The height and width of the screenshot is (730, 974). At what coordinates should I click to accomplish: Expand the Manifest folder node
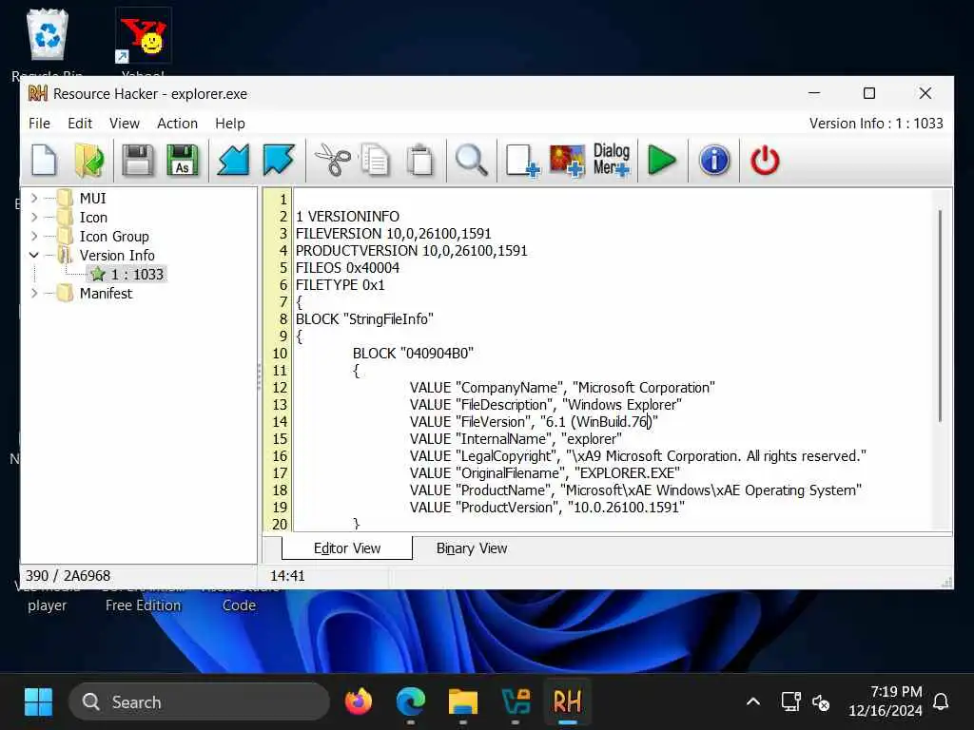pos(34,293)
